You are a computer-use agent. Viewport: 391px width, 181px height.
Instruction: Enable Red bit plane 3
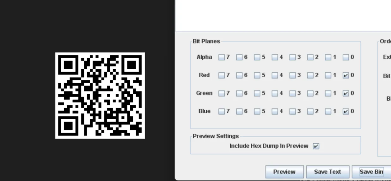[292, 75]
